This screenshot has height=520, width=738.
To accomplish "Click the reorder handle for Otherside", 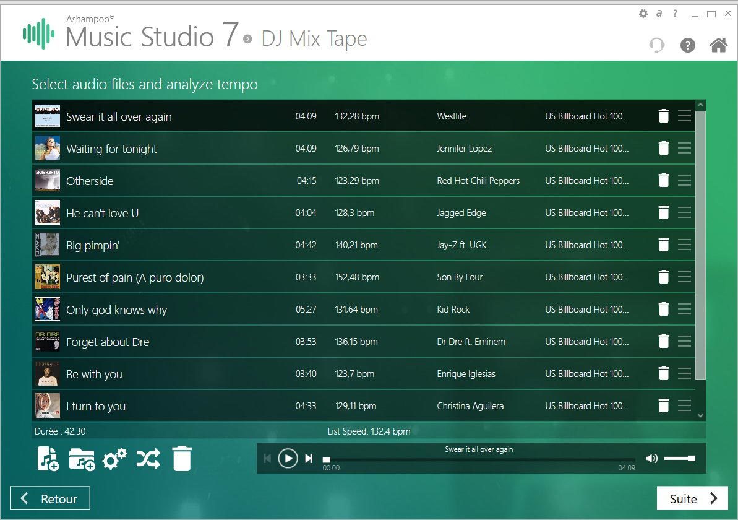I will [x=684, y=180].
